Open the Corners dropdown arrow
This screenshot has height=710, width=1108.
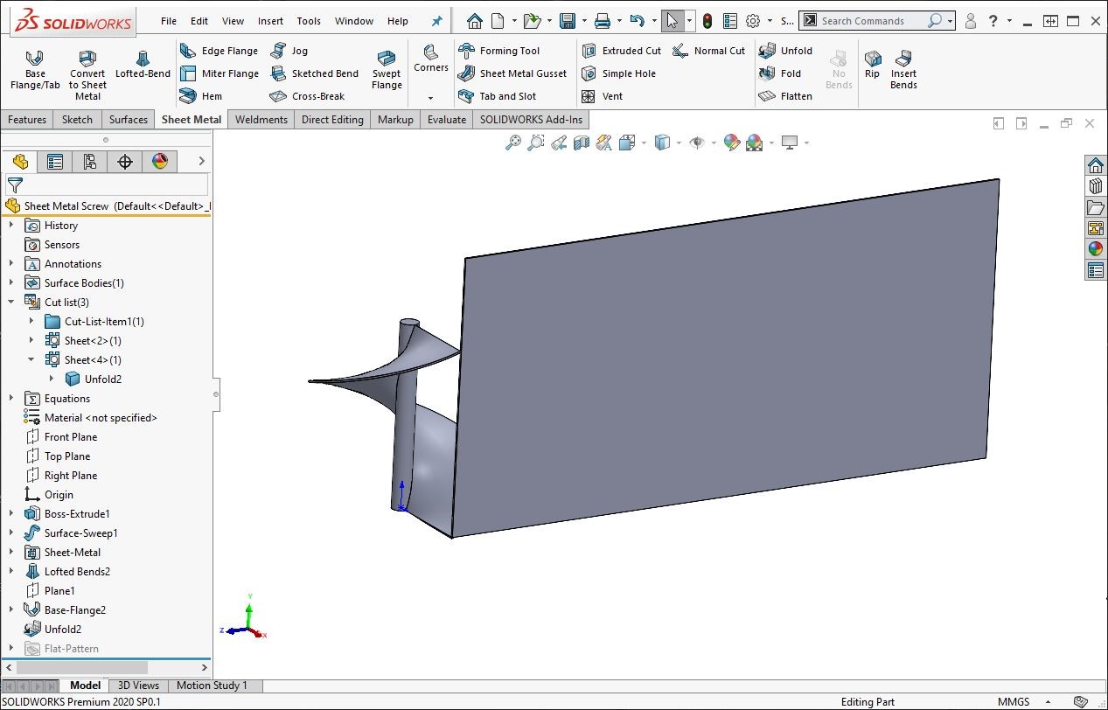click(430, 98)
